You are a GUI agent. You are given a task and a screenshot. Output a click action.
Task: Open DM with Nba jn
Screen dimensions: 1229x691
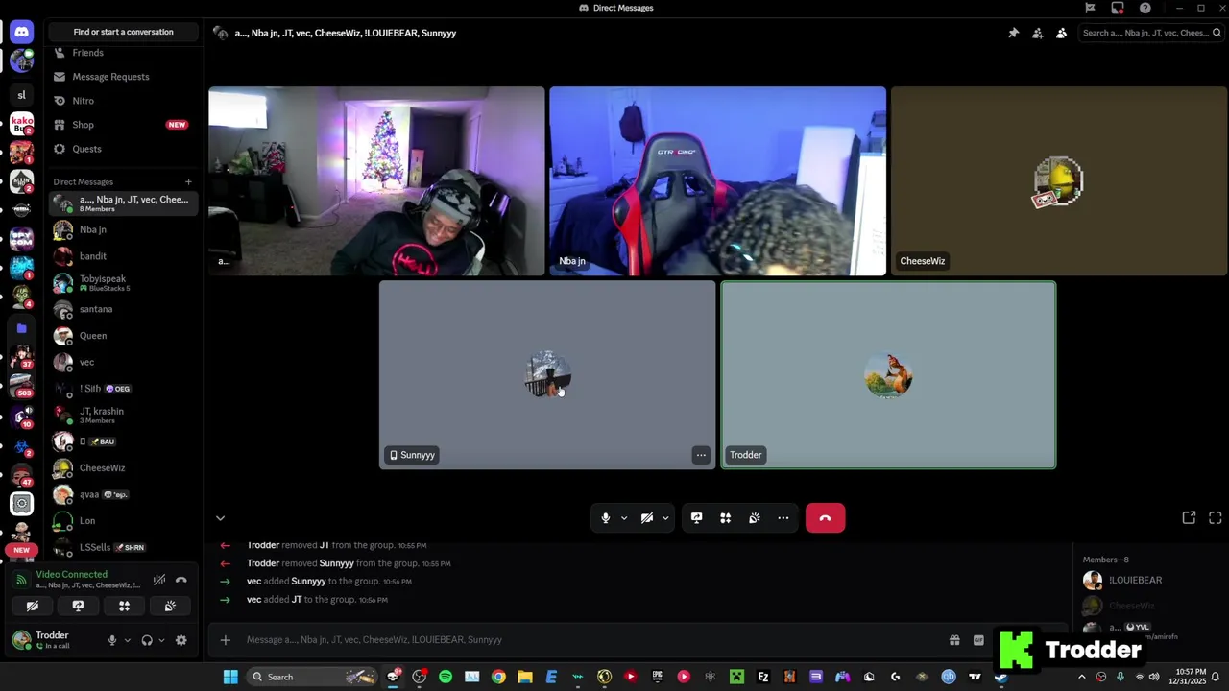[x=124, y=229]
